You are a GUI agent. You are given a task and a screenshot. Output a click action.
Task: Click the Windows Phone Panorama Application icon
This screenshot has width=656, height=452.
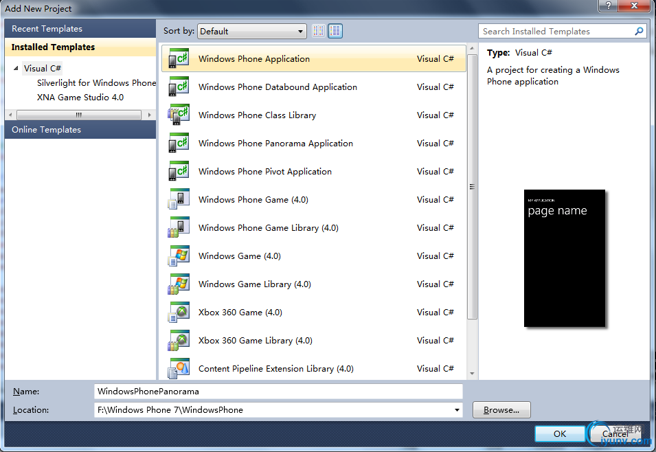179,143
